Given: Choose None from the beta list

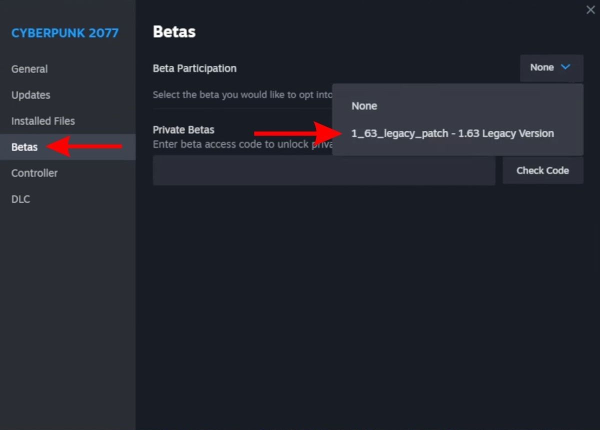Looking at the screenshot, I should pos(364,106).
